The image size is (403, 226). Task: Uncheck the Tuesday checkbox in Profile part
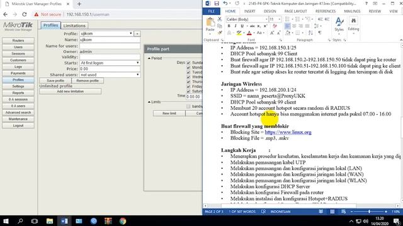188,72
